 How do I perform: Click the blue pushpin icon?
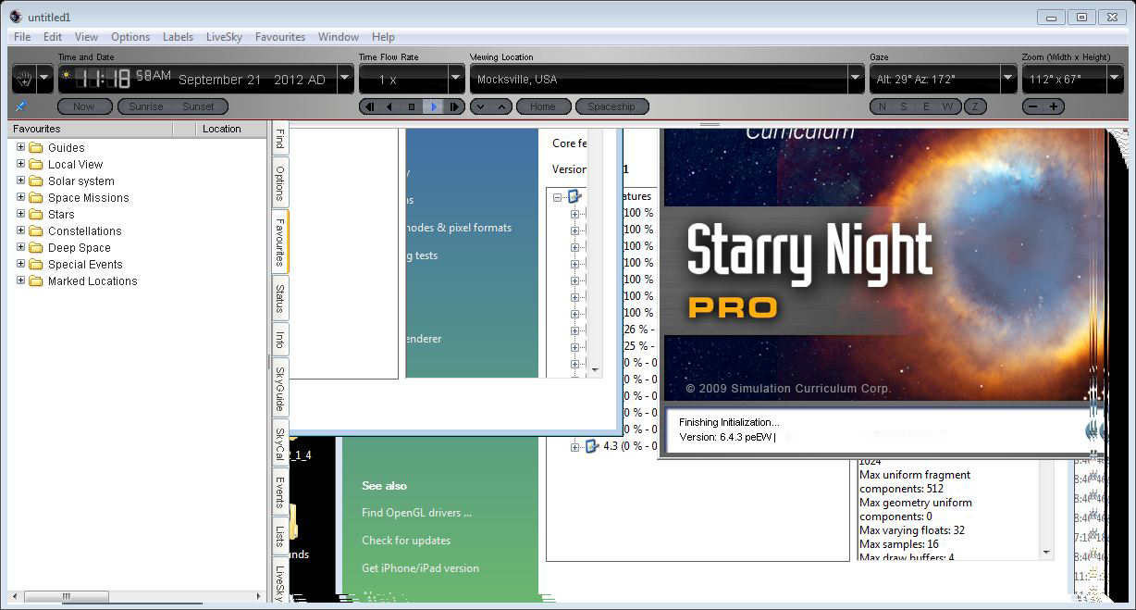(21, 106)
